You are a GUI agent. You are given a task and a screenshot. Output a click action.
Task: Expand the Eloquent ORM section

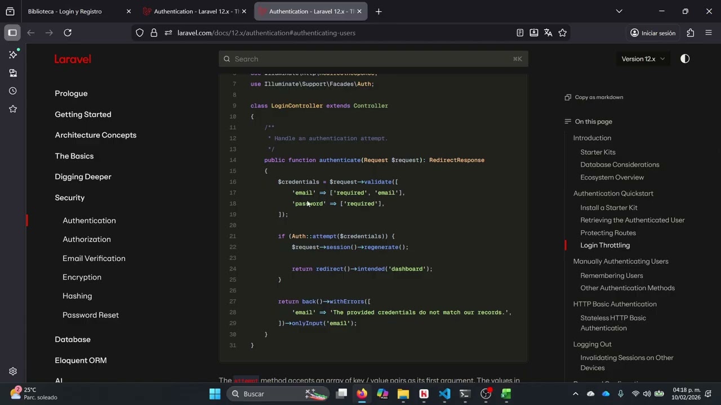point(81,360)
